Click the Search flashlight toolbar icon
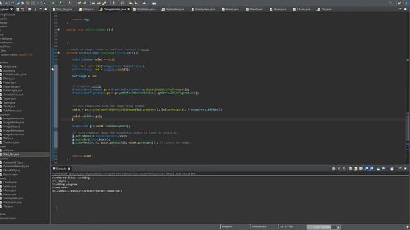This screenshot has width=410, height=230. [x=104, y=3]
